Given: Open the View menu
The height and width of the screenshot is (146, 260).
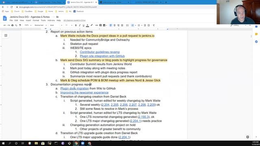Looking at the screenshot, I should coord(22,20).
